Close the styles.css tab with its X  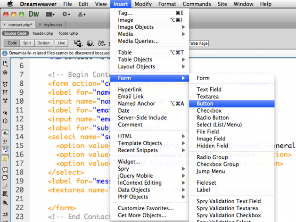pyautogui.click(x=40, y=25)
